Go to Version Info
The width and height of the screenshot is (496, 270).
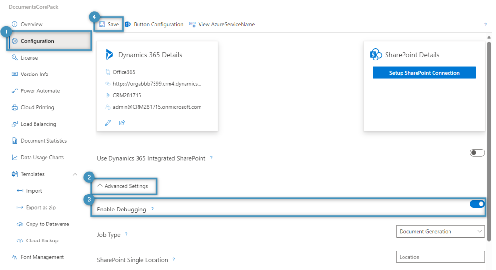[x=34, y=74]
